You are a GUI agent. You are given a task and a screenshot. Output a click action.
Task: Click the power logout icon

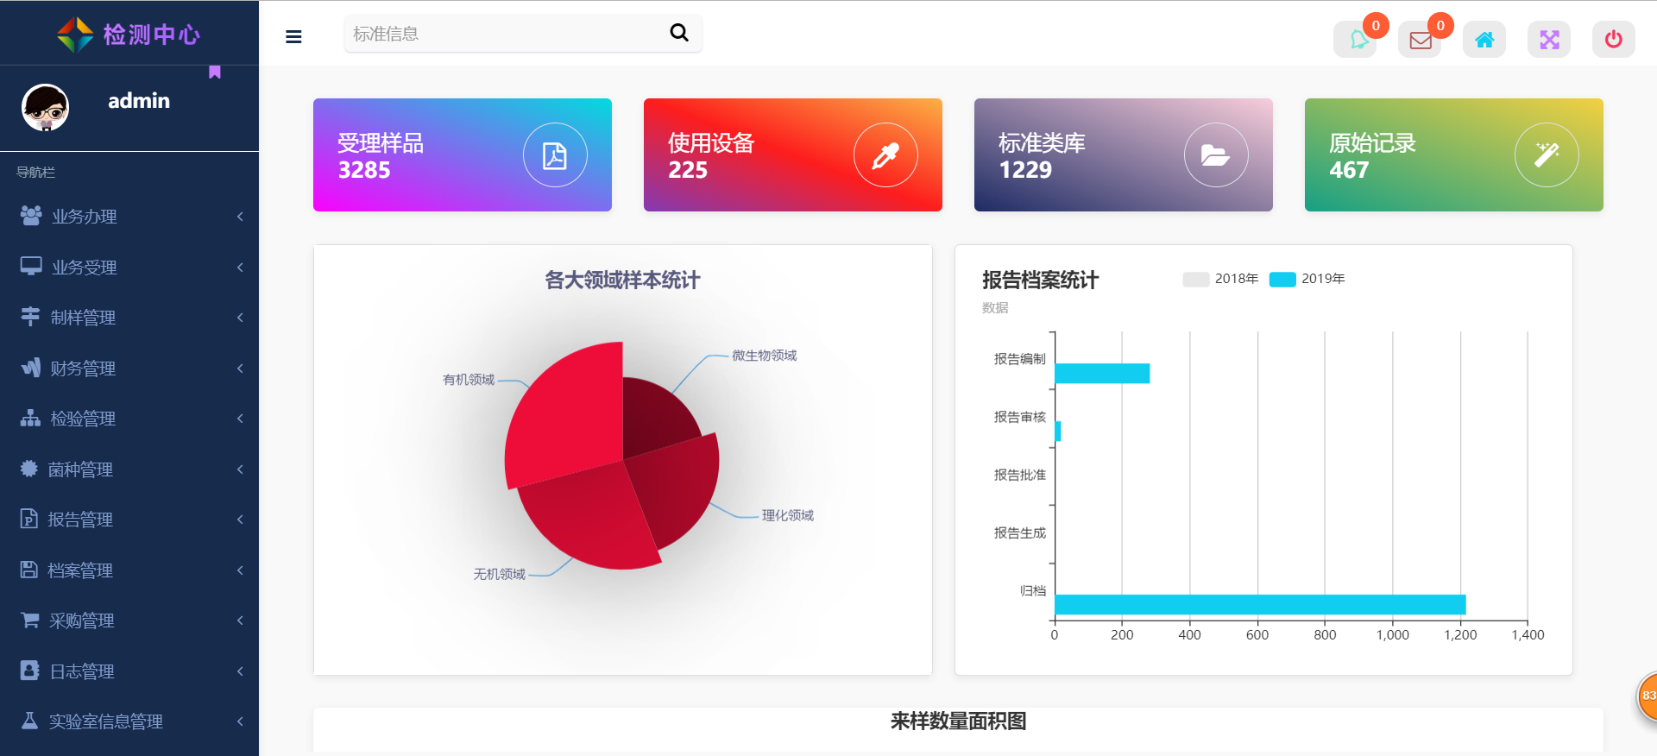click(1612, 40)
